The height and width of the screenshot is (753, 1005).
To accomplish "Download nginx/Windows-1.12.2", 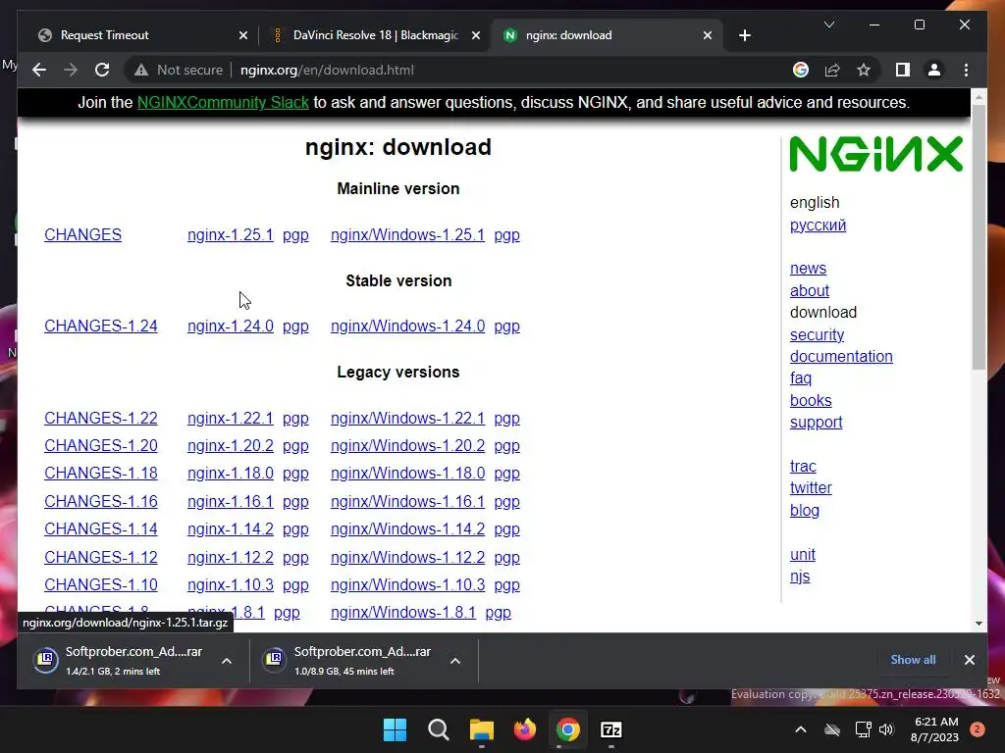I will click(407, 557).
